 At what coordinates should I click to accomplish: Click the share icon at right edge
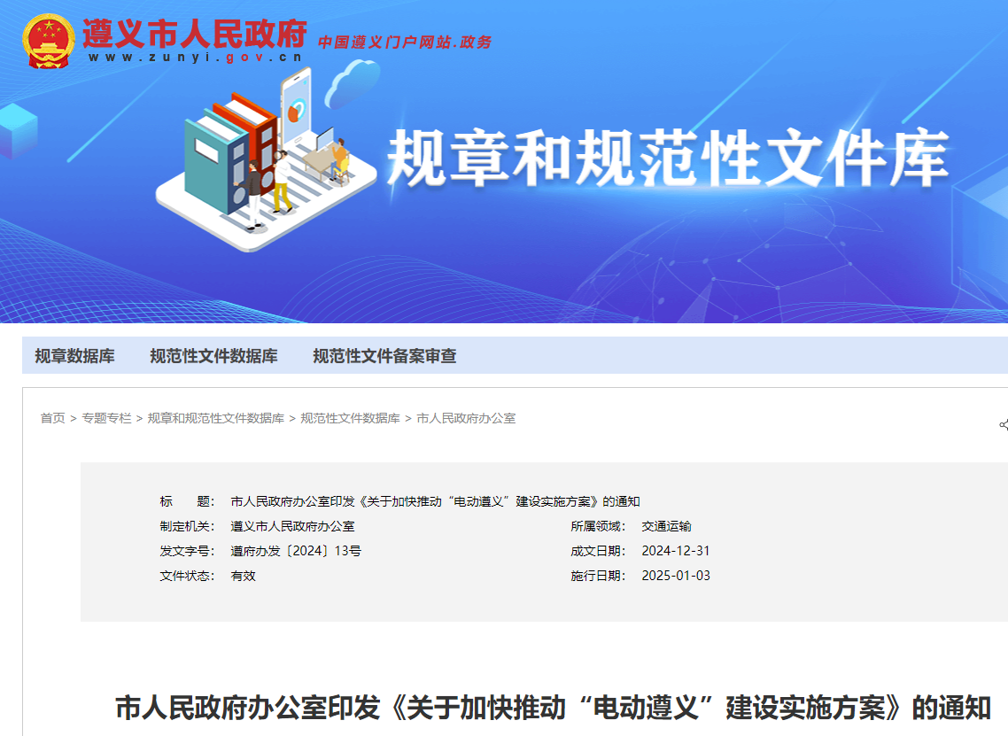coord(1003,425)
